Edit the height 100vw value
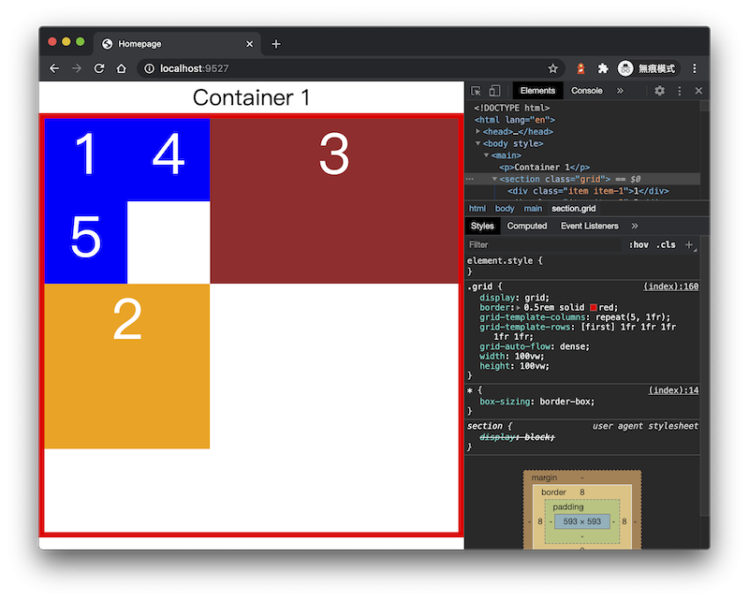The height and width of the screenshot is (601, 749). [532, 366]
